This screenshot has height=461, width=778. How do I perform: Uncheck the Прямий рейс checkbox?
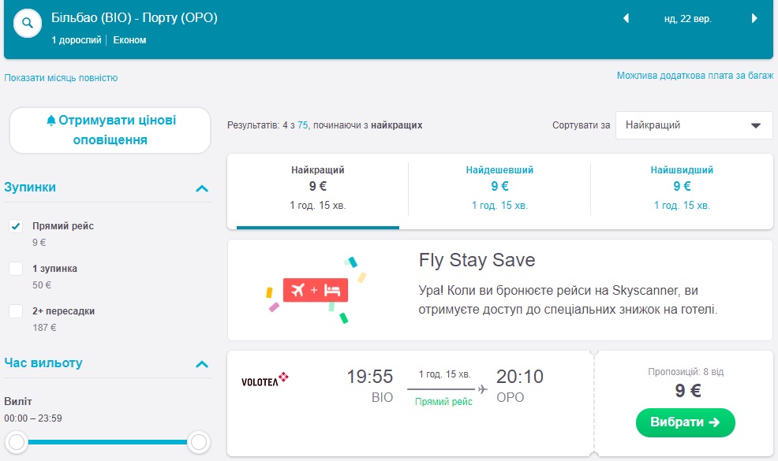pos(16,226)
